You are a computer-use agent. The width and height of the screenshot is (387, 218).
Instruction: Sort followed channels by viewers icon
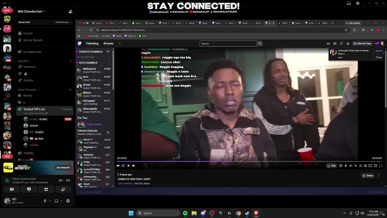pyautogui.click(x=108, y=132)
